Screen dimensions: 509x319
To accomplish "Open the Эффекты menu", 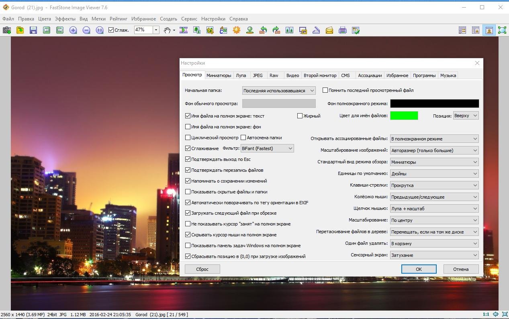I will [65, 19].
